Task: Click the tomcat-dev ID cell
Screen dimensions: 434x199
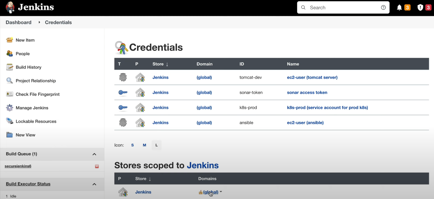Action: tap(251, 77)
